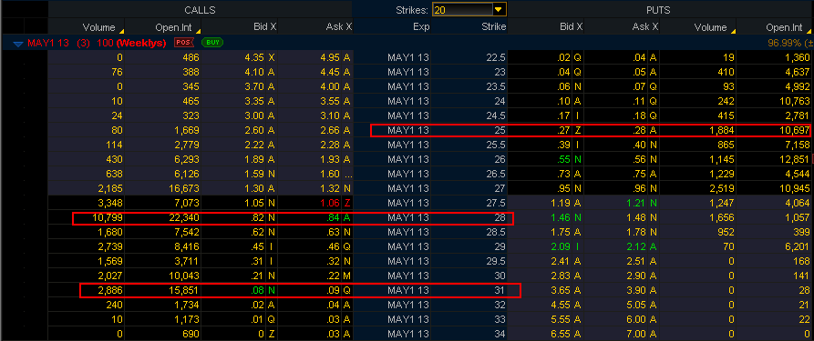
Task: Click the Exp column header
Action: click(x=421, y=27)
